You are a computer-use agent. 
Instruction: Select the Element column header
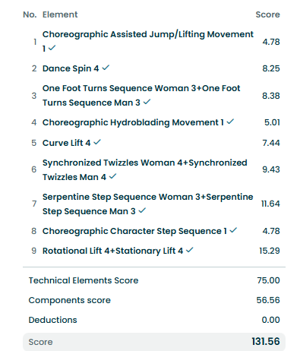coord(60,14)
